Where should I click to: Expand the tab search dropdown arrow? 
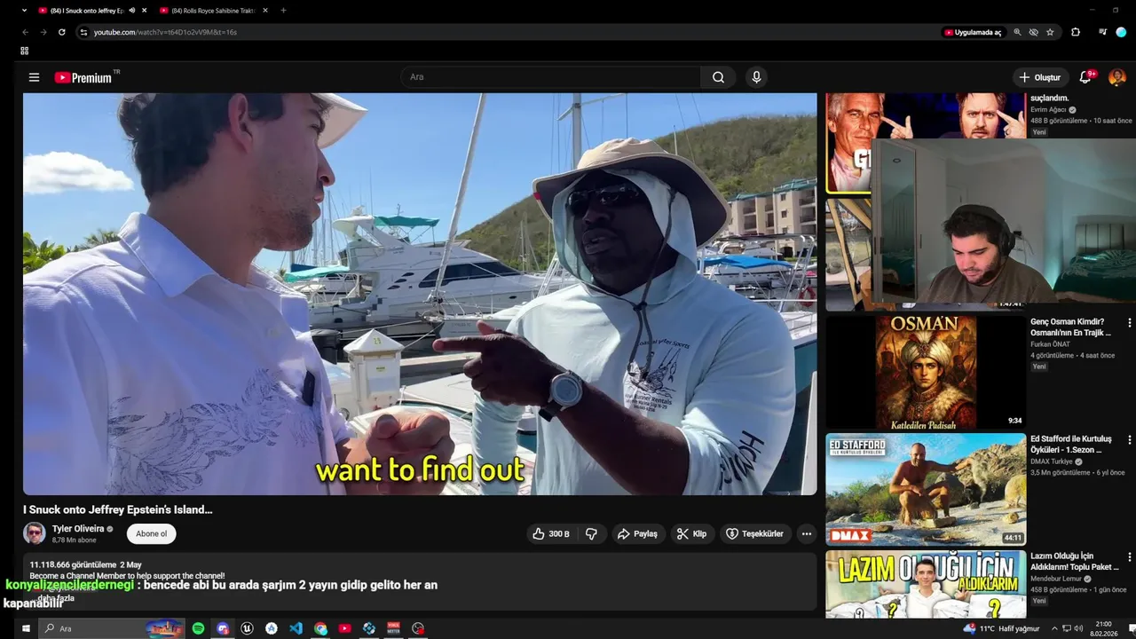pyautogui.click(x=24, y=11)
